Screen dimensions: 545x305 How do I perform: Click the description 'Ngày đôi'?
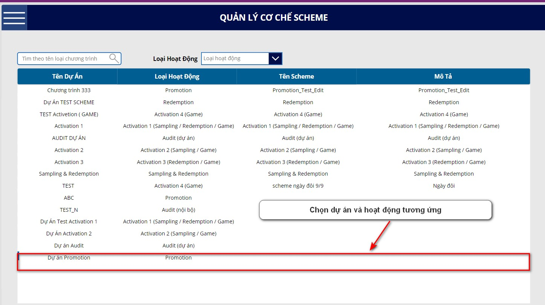[x=444, y=186]
